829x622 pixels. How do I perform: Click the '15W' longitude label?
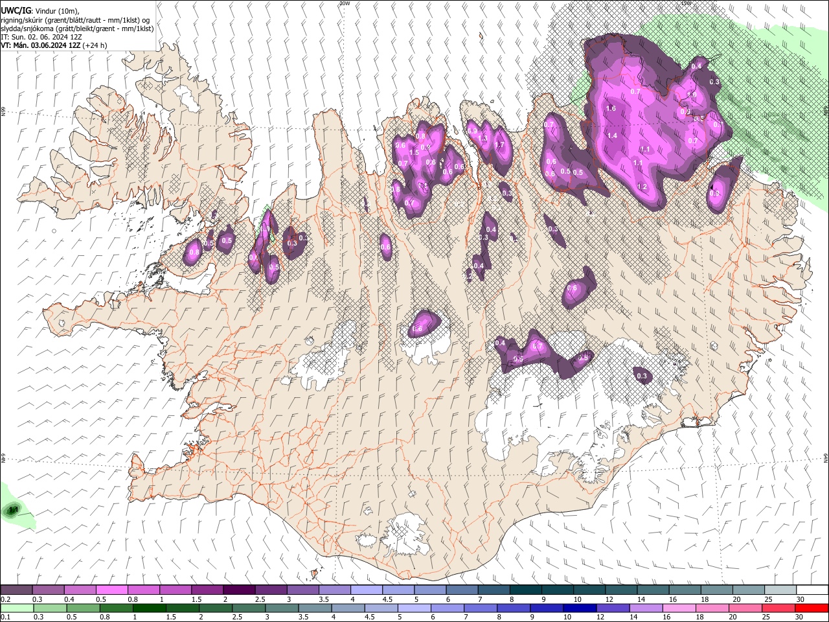pyautogui.click(x=686, y=3)
